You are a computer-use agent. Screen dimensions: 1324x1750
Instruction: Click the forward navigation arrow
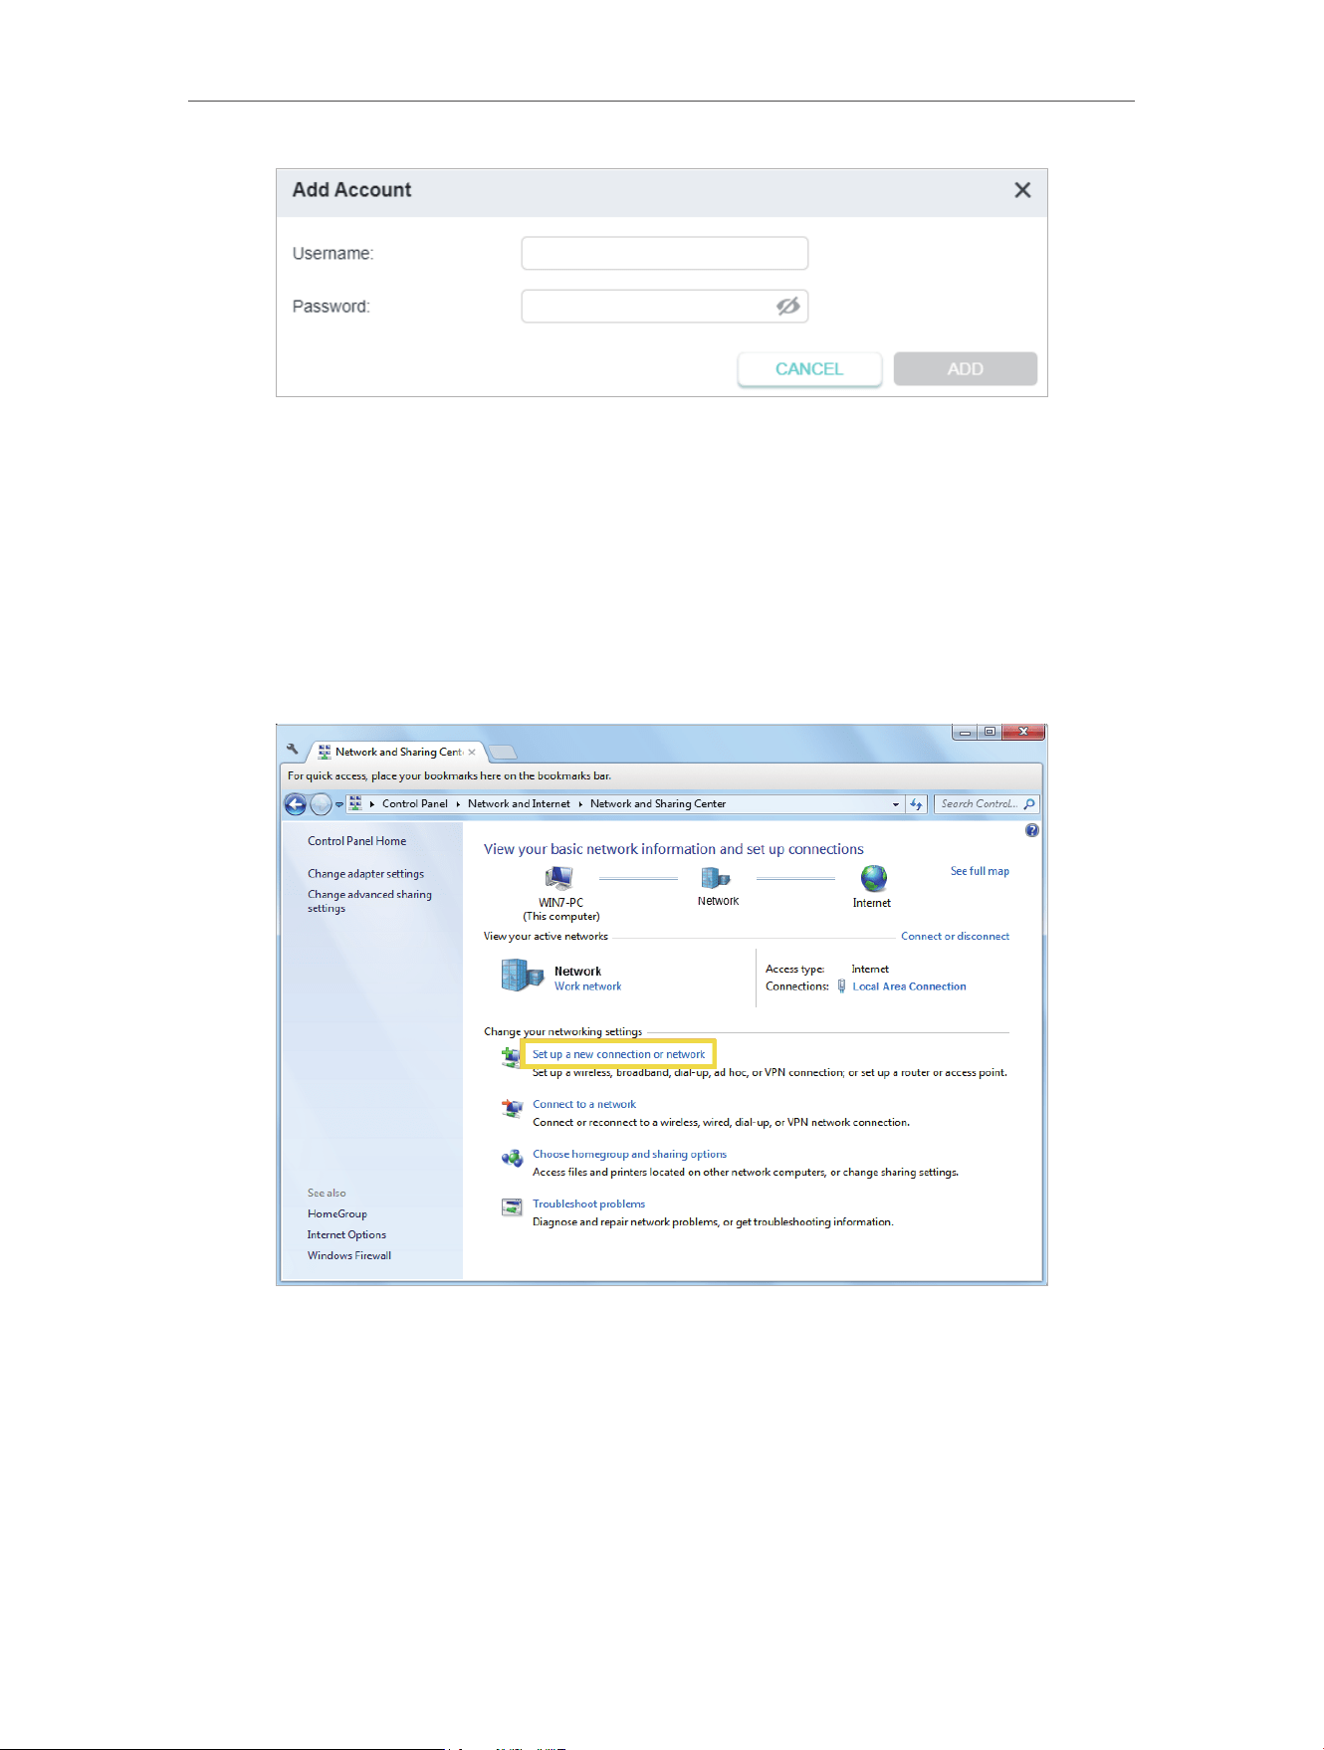tap(321, 804)
